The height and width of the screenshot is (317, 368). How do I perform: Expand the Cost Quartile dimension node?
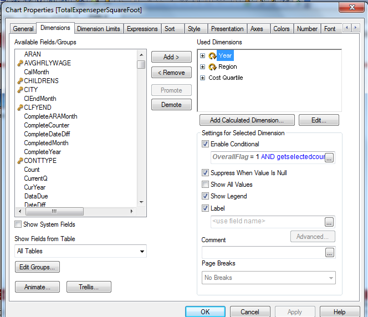[x=202, y=78]
